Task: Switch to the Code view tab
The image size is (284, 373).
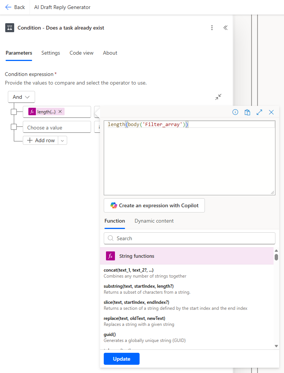Action: click(x=81, y=53)
